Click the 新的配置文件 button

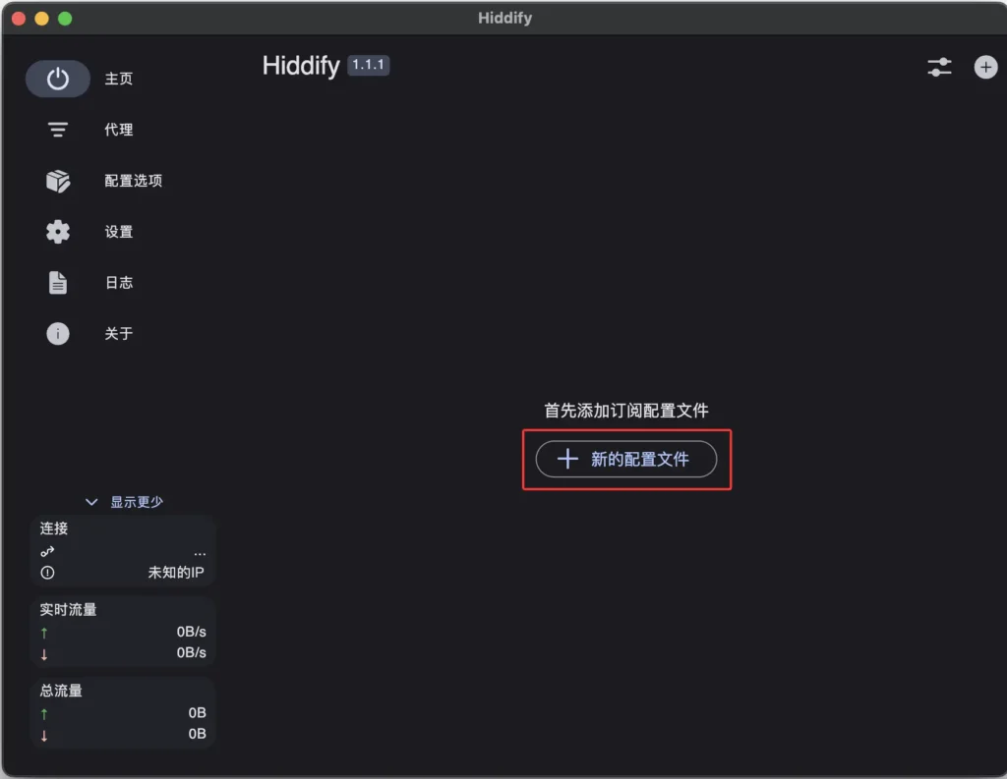pyautogui.click(x=626, y=459)
